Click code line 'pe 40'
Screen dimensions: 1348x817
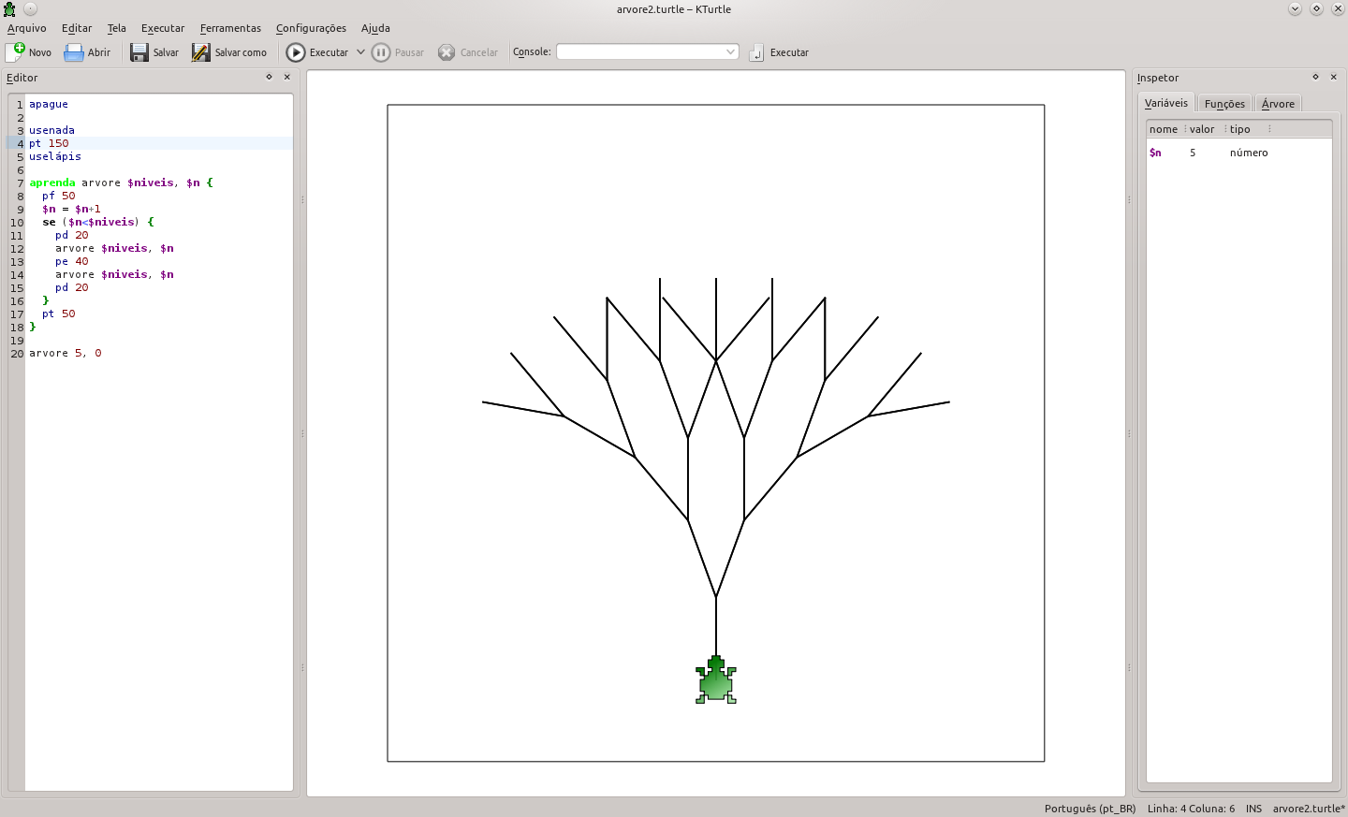72,261
